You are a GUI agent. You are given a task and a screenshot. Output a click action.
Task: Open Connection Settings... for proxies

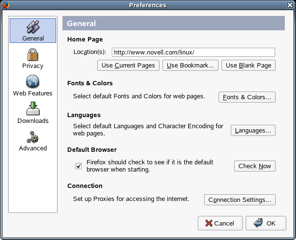coord(240,200)
